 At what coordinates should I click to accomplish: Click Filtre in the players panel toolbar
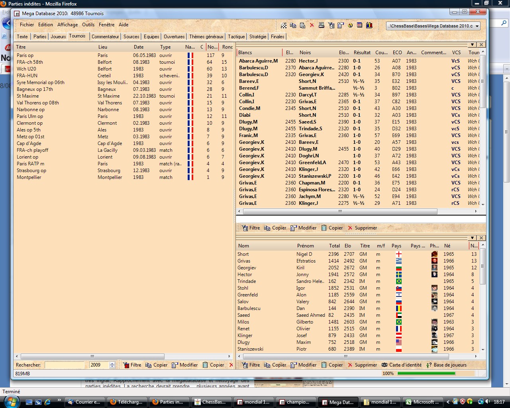pos(251,365)
